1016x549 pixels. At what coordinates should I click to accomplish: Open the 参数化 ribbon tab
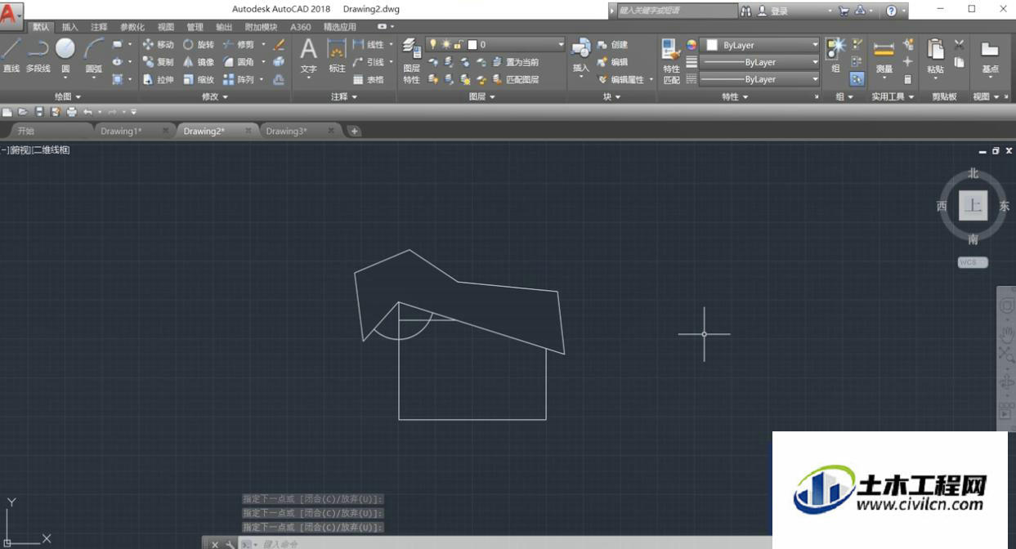tap(132, 27)
